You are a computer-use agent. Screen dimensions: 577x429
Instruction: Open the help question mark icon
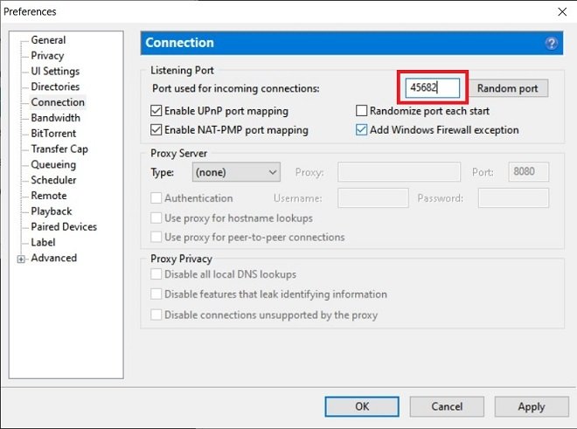coord(551,44)
